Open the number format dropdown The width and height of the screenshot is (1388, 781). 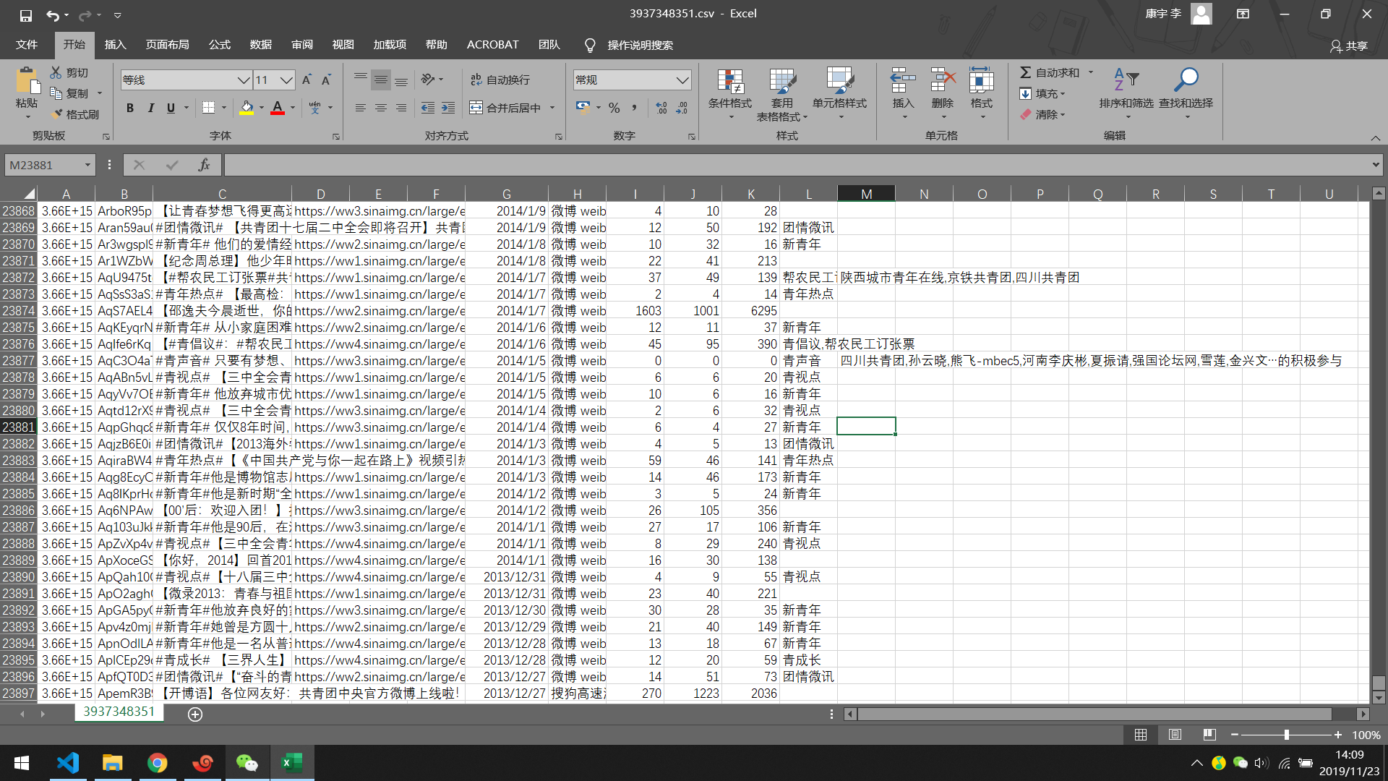coord(682,80)
